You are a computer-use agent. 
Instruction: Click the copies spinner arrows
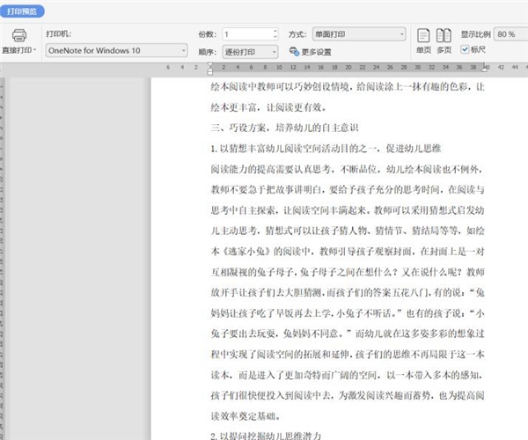pyautogui.click(x=276, y=33)
